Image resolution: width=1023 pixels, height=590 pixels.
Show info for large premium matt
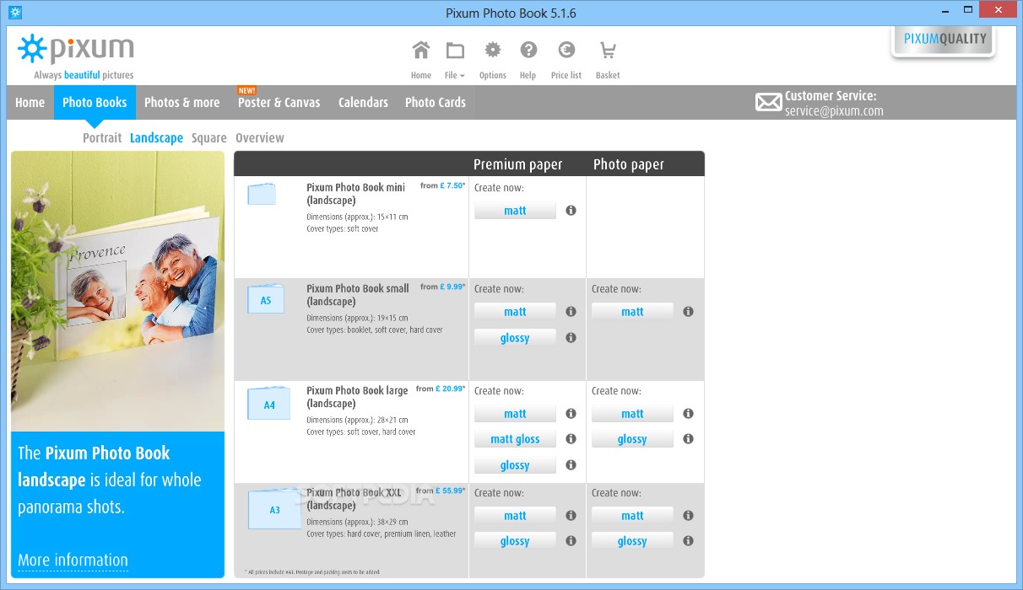(571, 414)
